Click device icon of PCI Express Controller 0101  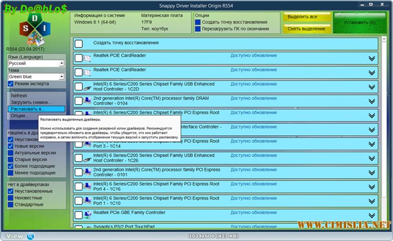87,172
